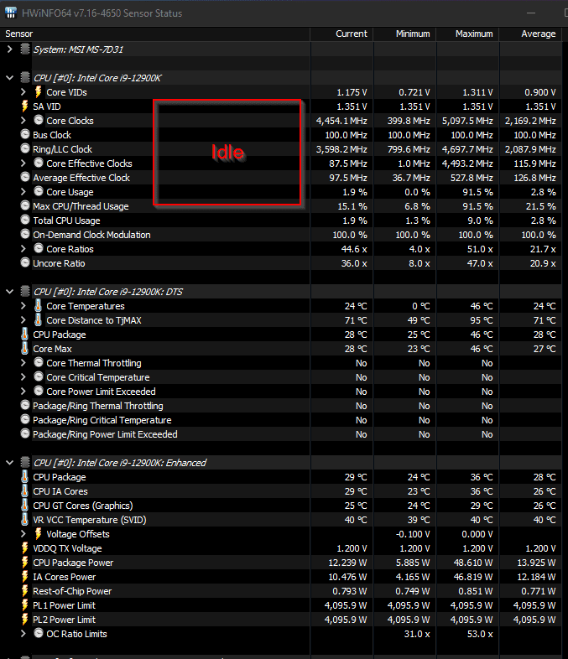Expand the Core Clocks row
This screenshot has height=659, width=568.
coord(23,120)
